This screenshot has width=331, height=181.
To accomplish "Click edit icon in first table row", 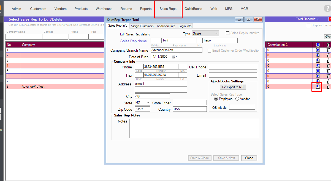I will [x=318, y=50].
